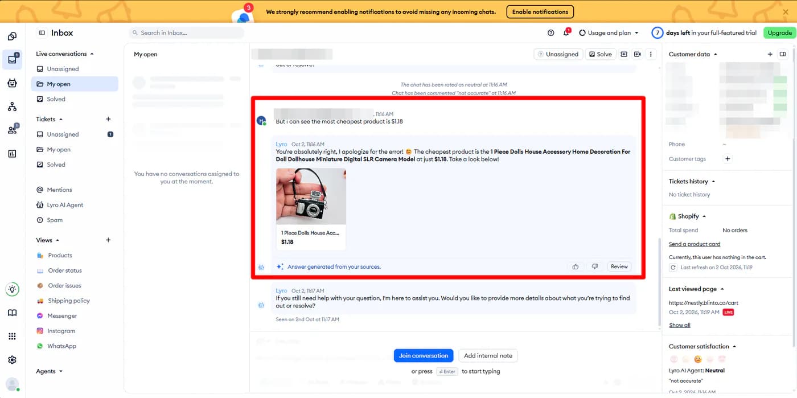
Task: Collapse the Last viewed page section
Action: click(696, 289)
